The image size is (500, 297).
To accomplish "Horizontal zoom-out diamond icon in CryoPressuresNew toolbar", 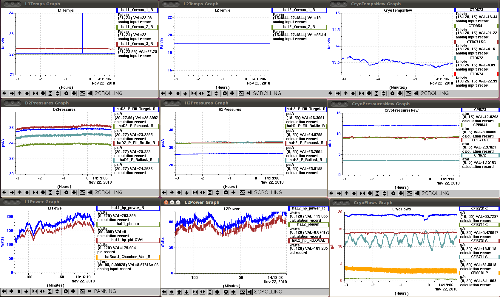I will pos(370,193).
